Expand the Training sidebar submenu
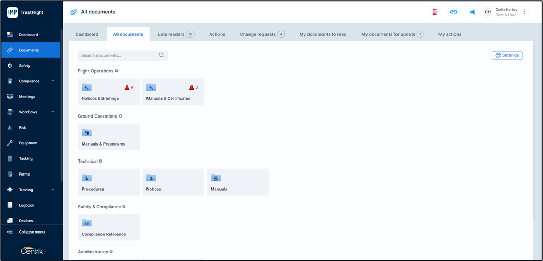543x261 pixels. [x=53, y=190]
